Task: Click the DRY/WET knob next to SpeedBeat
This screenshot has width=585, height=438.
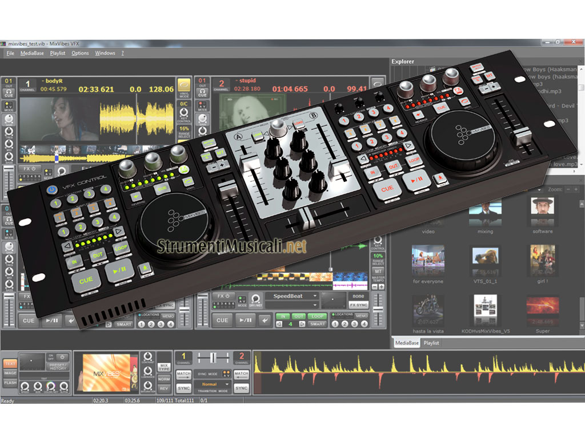Action: click(x=255, y=298)
